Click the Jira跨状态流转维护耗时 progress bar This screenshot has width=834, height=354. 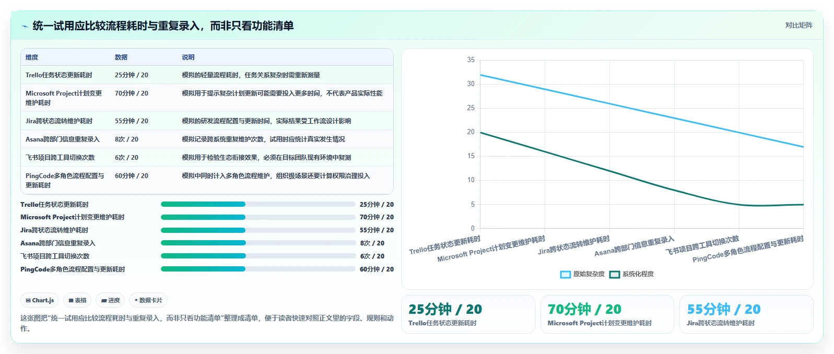(x=258, y=230)
